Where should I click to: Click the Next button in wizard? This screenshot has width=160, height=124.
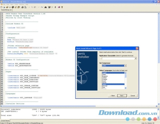coord(122,95)
